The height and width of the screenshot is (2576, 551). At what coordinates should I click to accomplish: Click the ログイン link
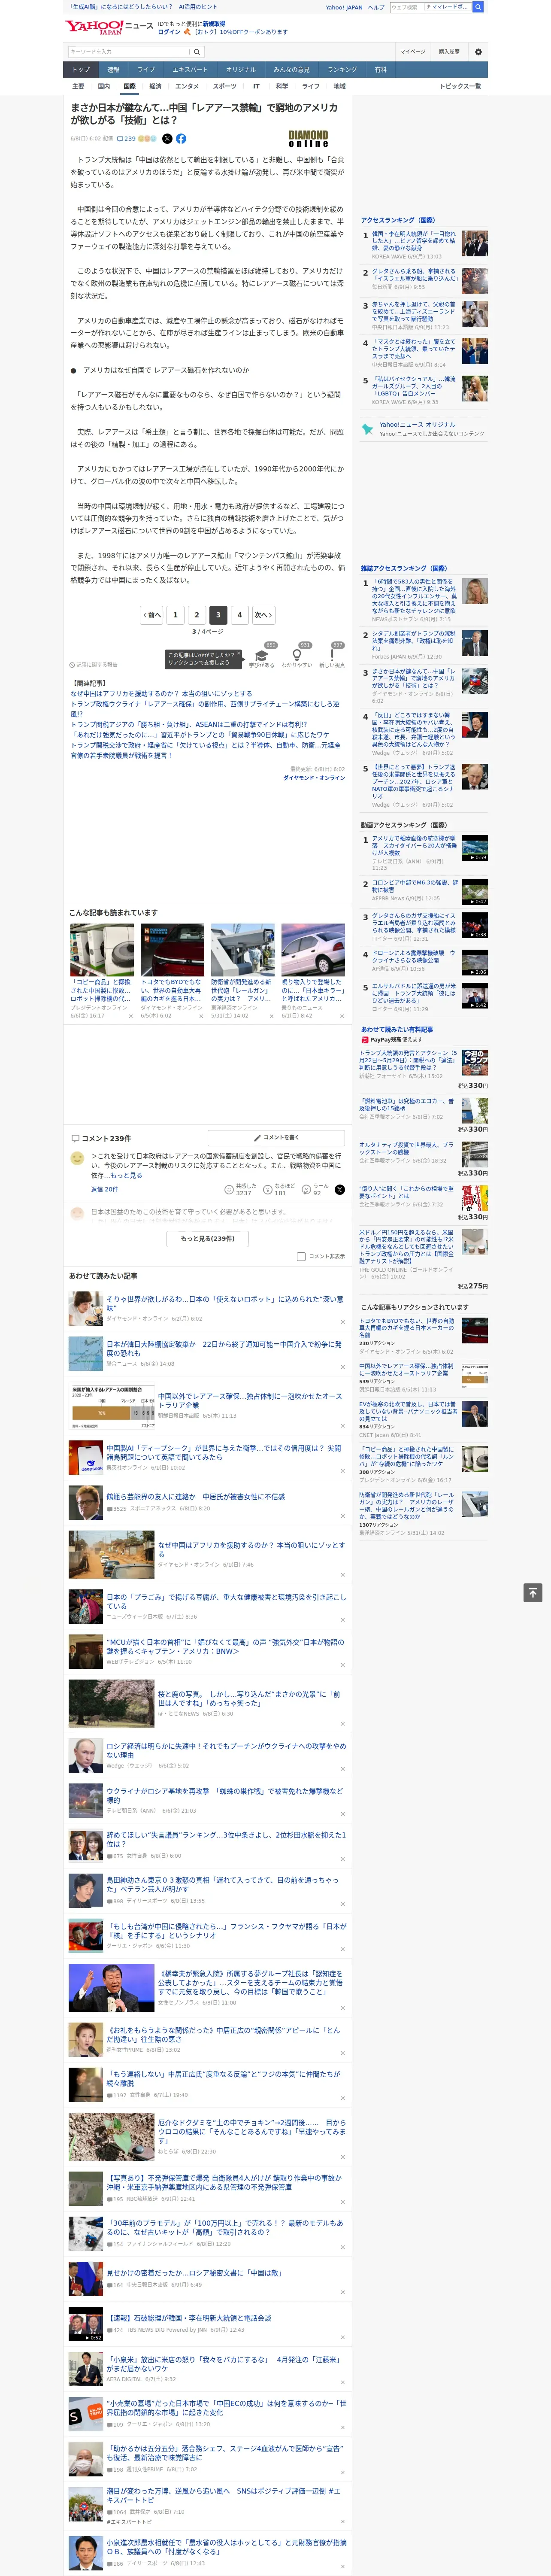click(x=169, y=32)
